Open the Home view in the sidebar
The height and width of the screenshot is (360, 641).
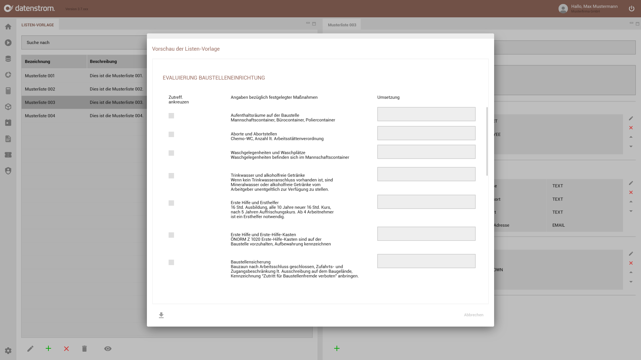tap(8, 27)
